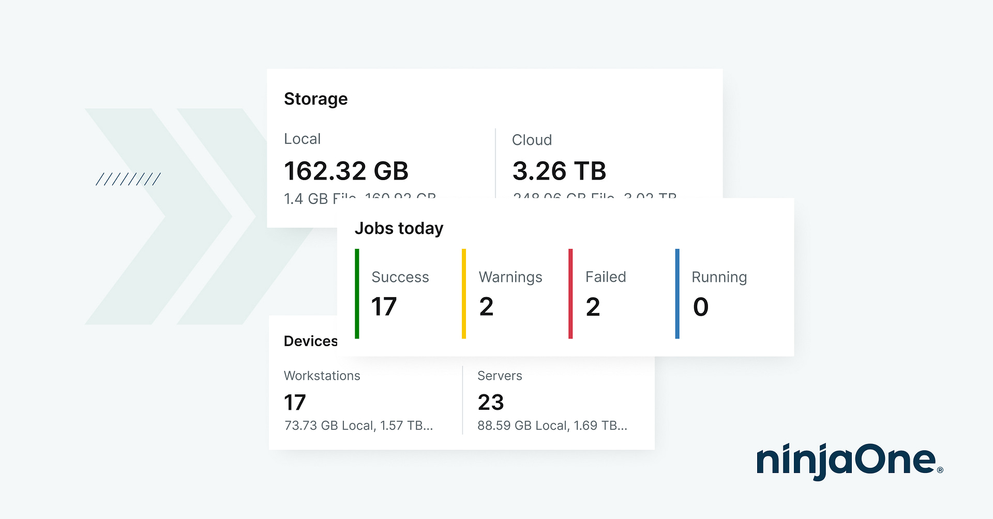Click the Local storage value 162.32 GB
Image resolution: width=993 pixels, height=519 pixels.
pos(346,171)
